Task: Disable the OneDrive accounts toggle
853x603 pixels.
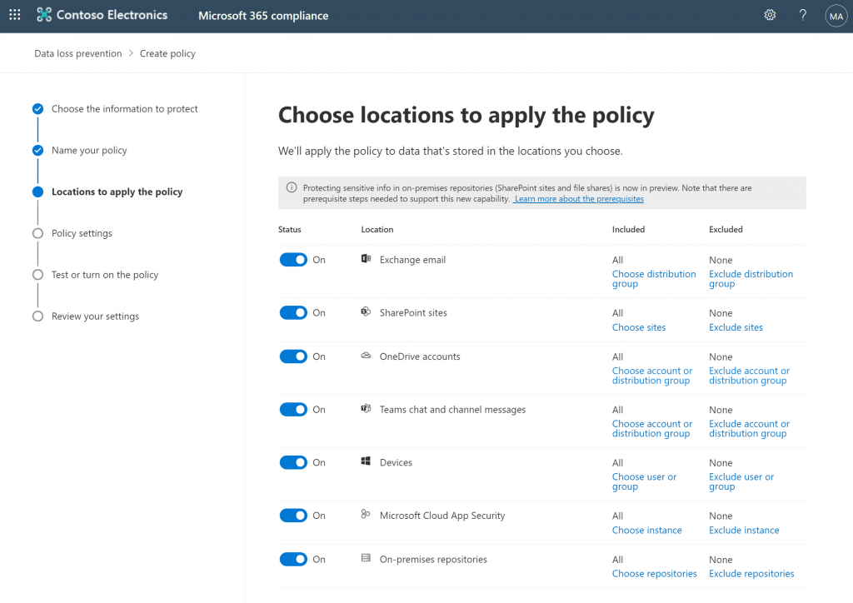Action: 293,356
